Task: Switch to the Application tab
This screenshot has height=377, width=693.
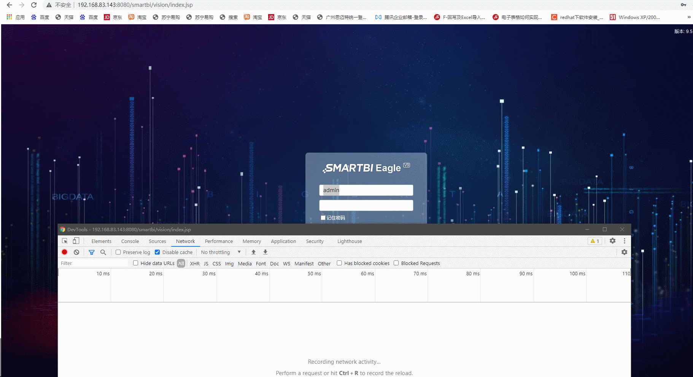Action: (x=283, y=241)
